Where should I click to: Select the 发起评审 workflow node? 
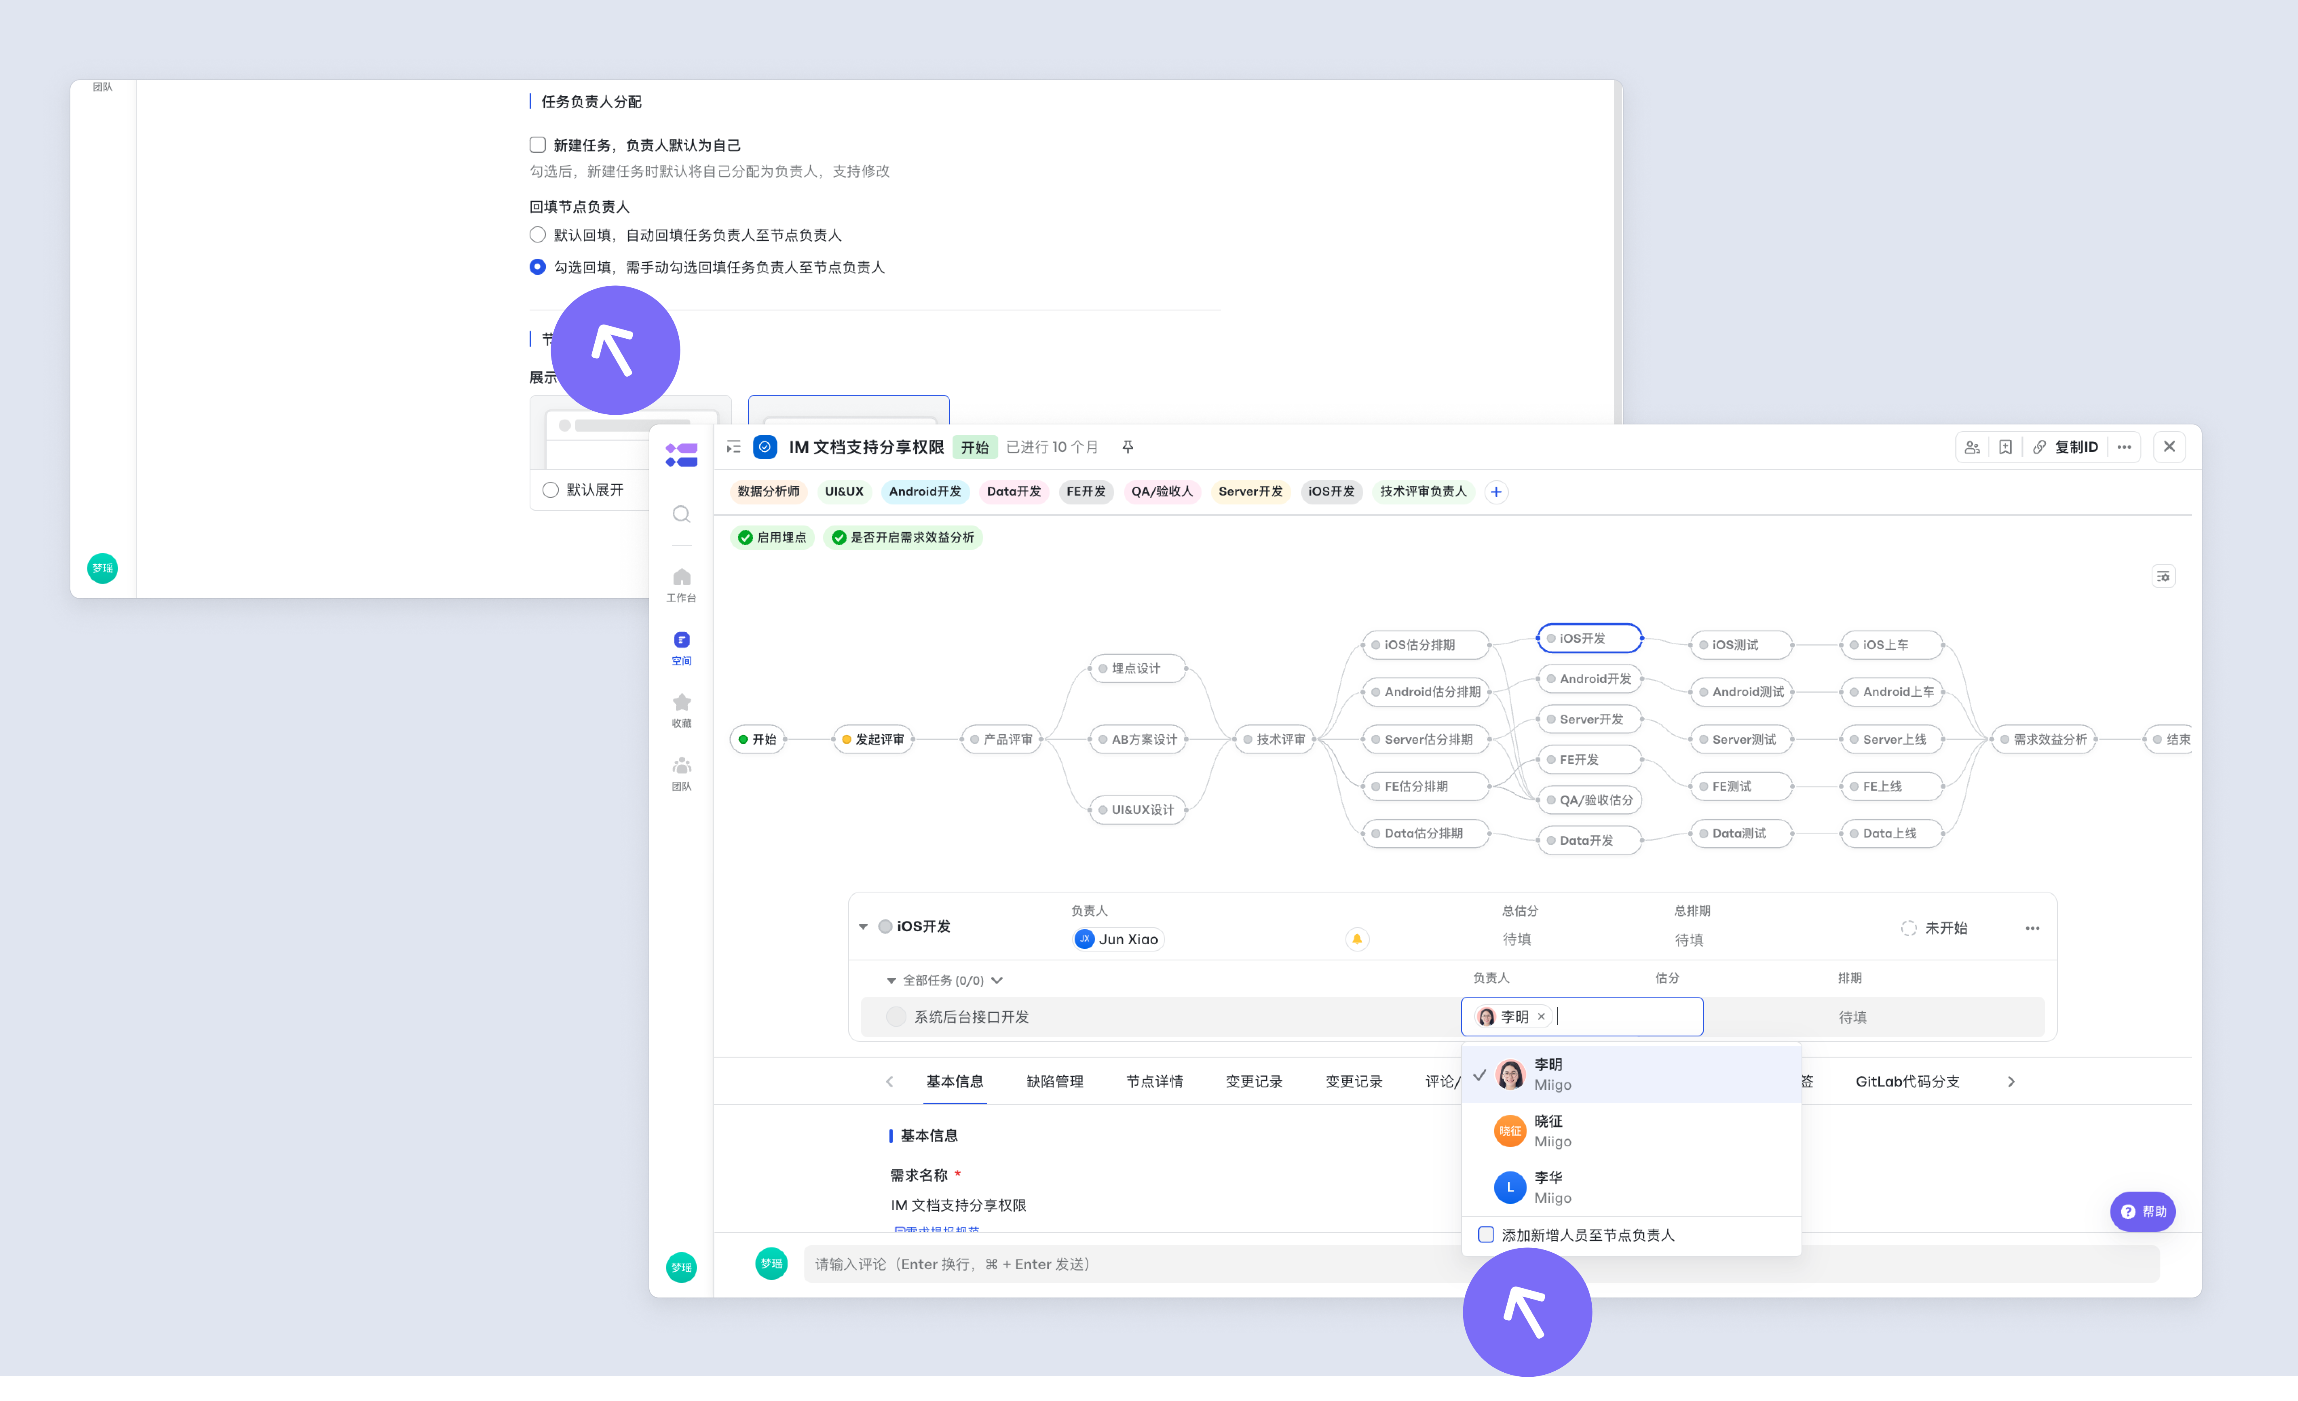[874, 740]
